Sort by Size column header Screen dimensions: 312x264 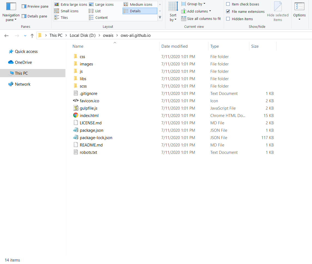255,46
